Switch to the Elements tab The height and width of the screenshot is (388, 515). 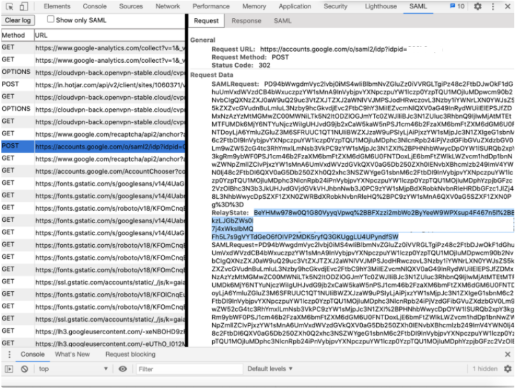(57, 6)
